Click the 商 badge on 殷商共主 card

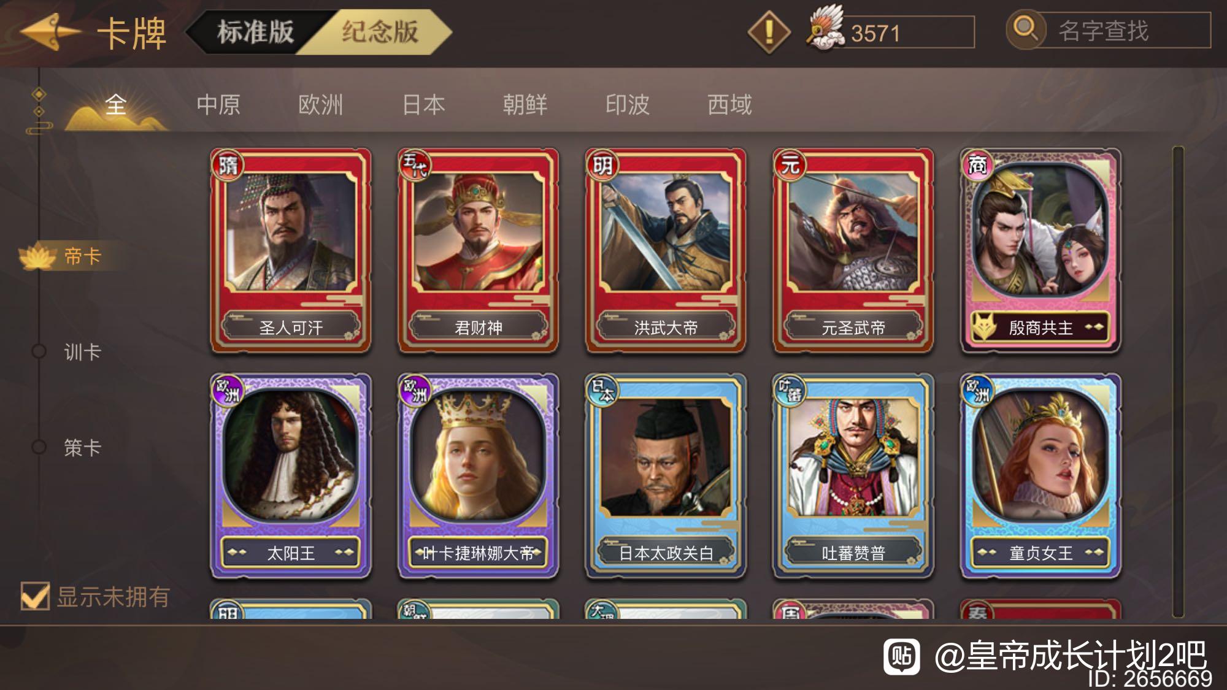(977, 165)
